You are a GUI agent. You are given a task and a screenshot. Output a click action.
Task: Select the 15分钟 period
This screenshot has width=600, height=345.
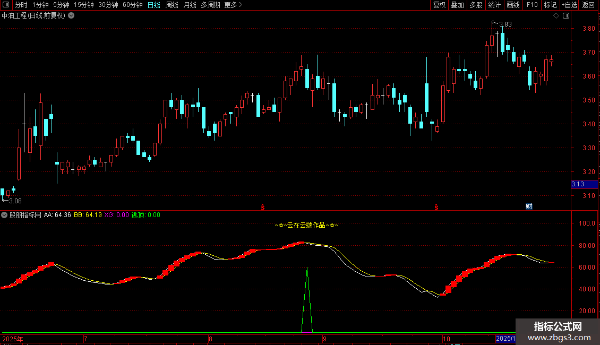(x=83, y=5)
